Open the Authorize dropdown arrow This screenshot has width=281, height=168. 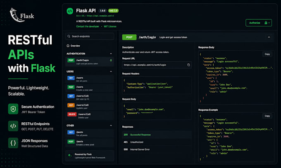[x=269, y=23]
